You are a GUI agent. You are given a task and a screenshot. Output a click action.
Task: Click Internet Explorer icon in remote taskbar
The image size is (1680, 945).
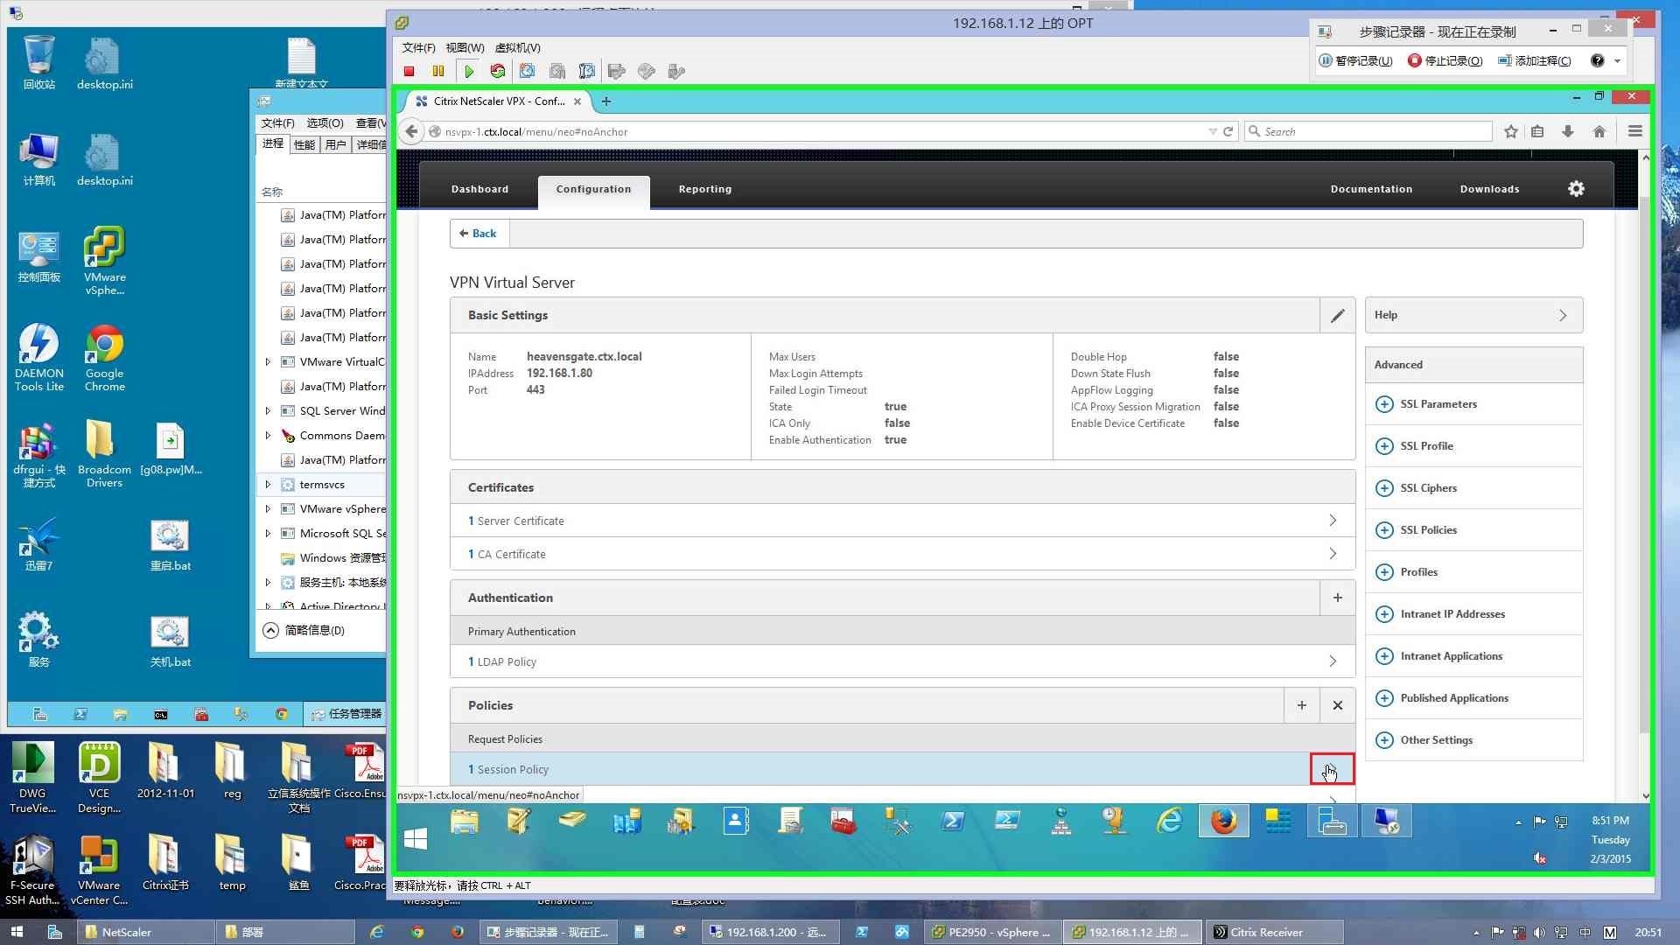pyautogui.click(x=1169, y=822)
